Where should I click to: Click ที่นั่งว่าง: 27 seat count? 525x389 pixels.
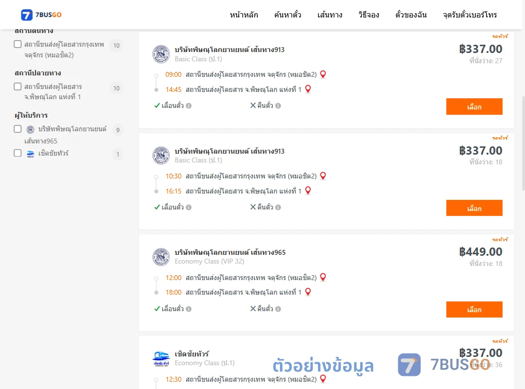[486, 61]
